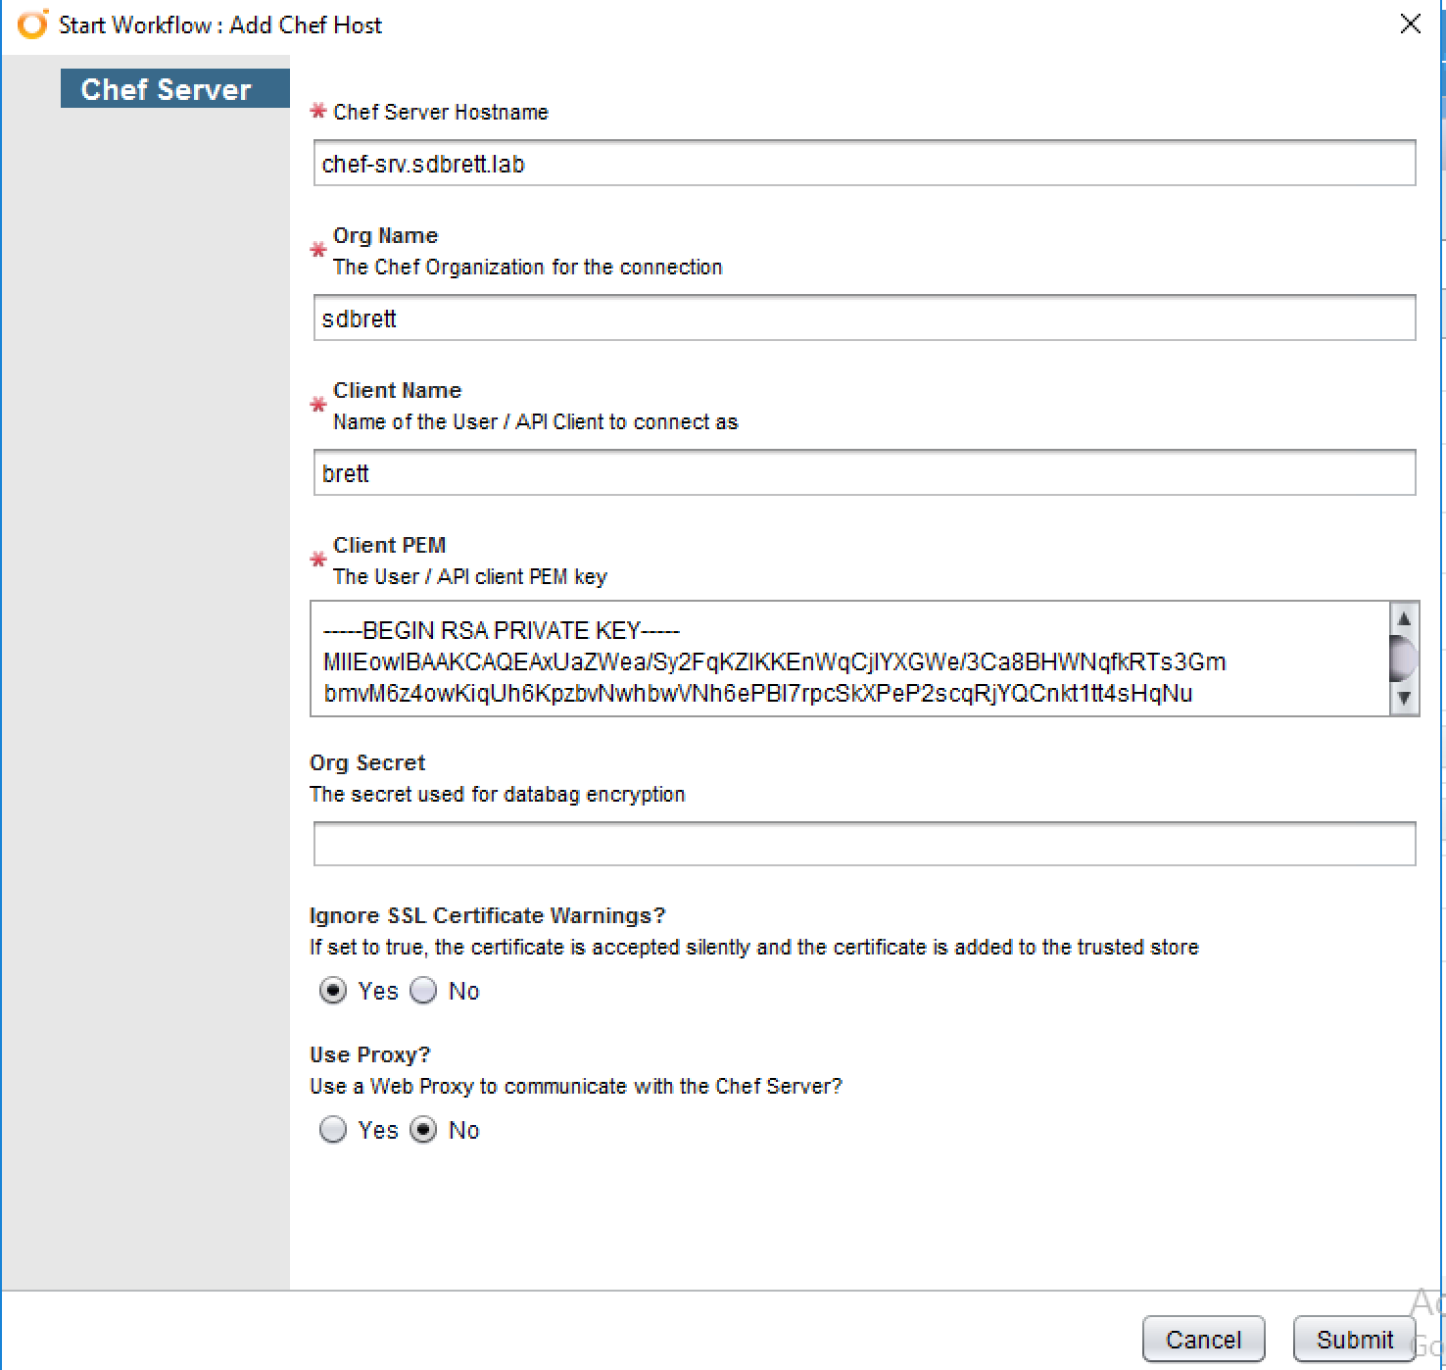The width and height of the screenshot is (1446, 1370).
Task: Submit the Add Chef Host workflow
Action: click(x=1354, y=1339)
